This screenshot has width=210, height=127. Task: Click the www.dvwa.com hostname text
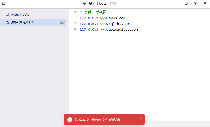[x=113, y=18]
